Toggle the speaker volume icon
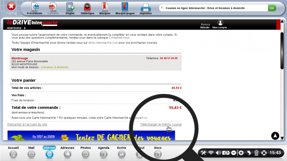 [x=218, y=153]
